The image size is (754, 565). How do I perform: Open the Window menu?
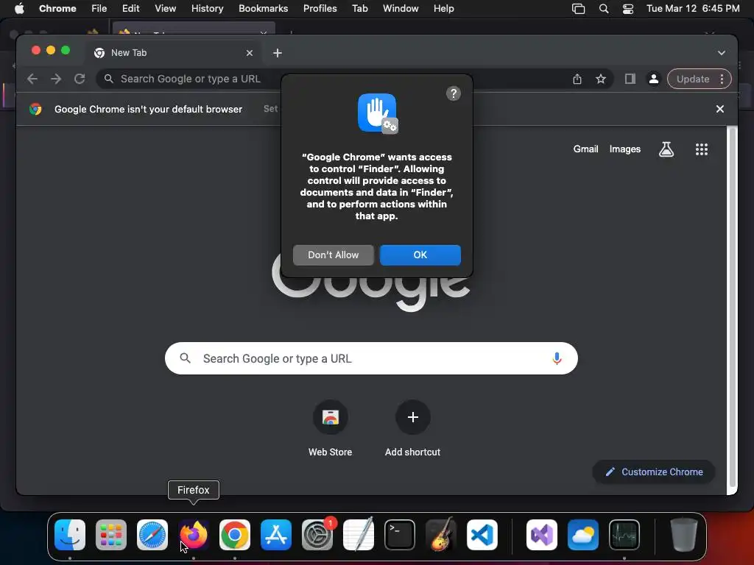pos(401,9)
